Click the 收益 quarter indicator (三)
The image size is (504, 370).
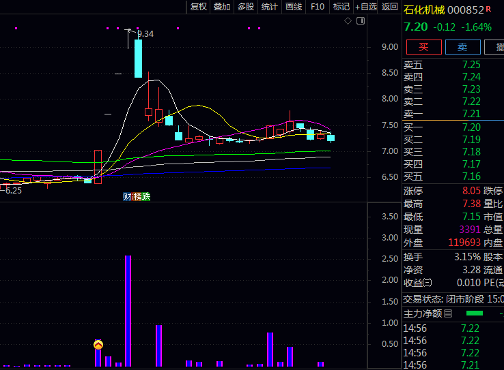tap(428, 283)
